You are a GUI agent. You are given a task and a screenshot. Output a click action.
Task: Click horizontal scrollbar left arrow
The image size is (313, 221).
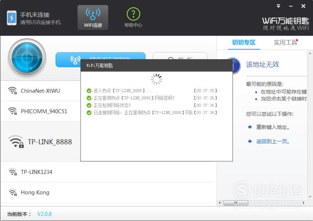(220, 202)
